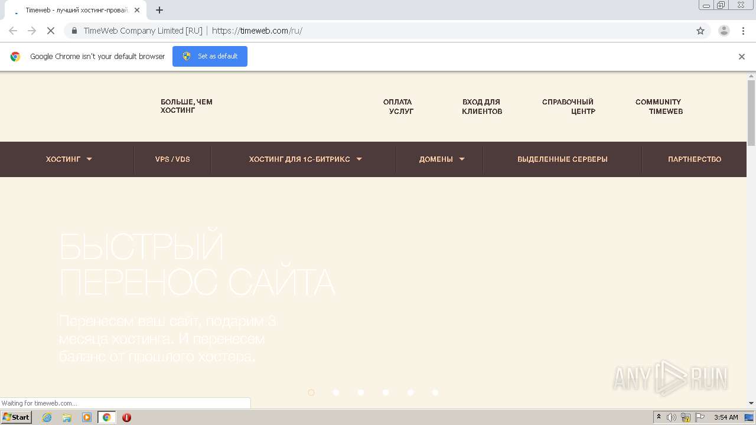Select the fourth slider dot
Screen dimensions: 756x425
tap(386, 393)
